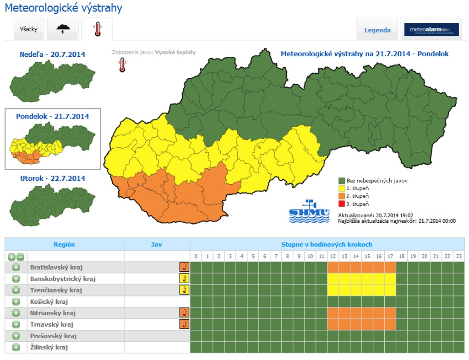Screen dimensions: 469x360
Task: Click Banskobystrický kraj yellow thermometer icon
Action: point(184,279)
